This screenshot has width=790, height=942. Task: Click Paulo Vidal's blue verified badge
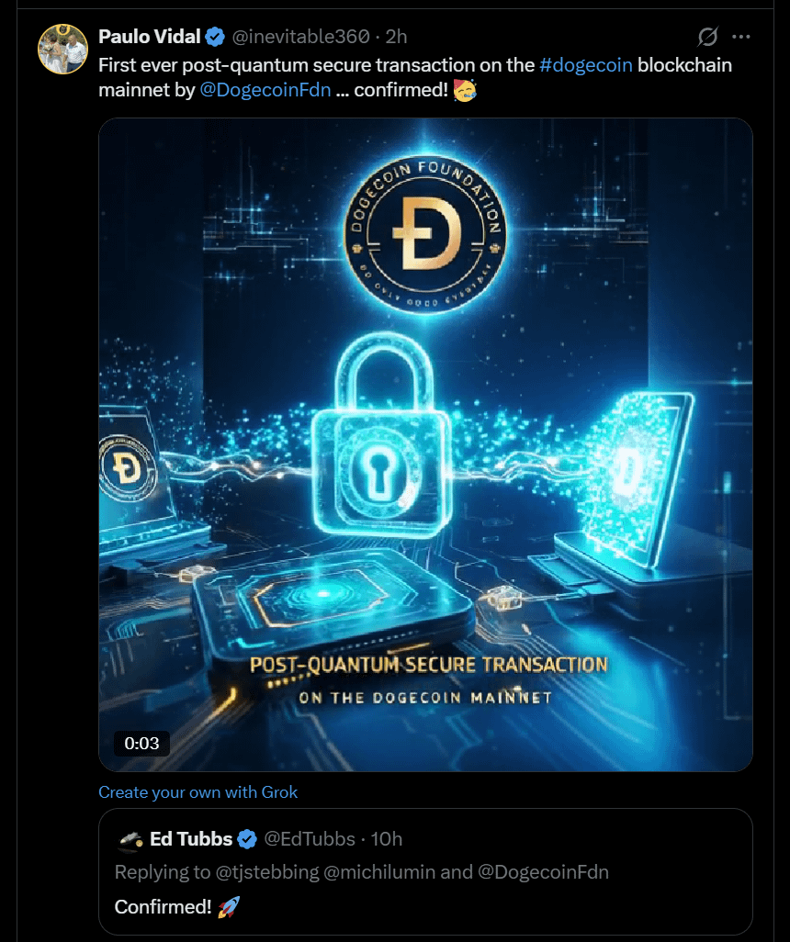pos(215,38)
